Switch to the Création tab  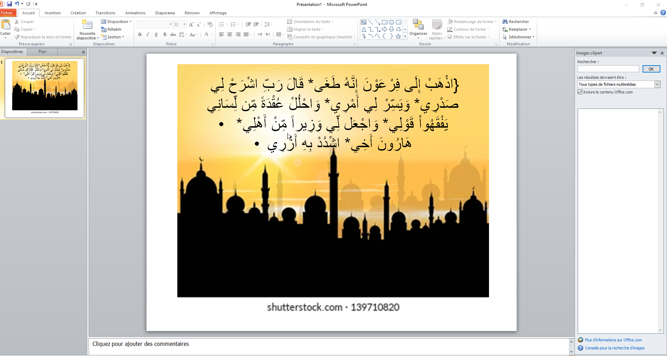coord(78,13)
